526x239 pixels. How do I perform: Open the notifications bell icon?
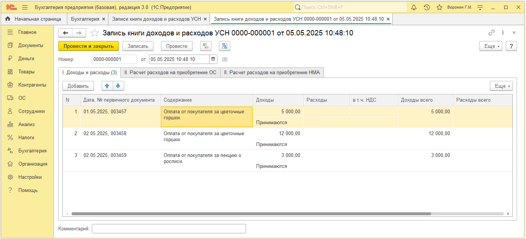coord(414,7)
